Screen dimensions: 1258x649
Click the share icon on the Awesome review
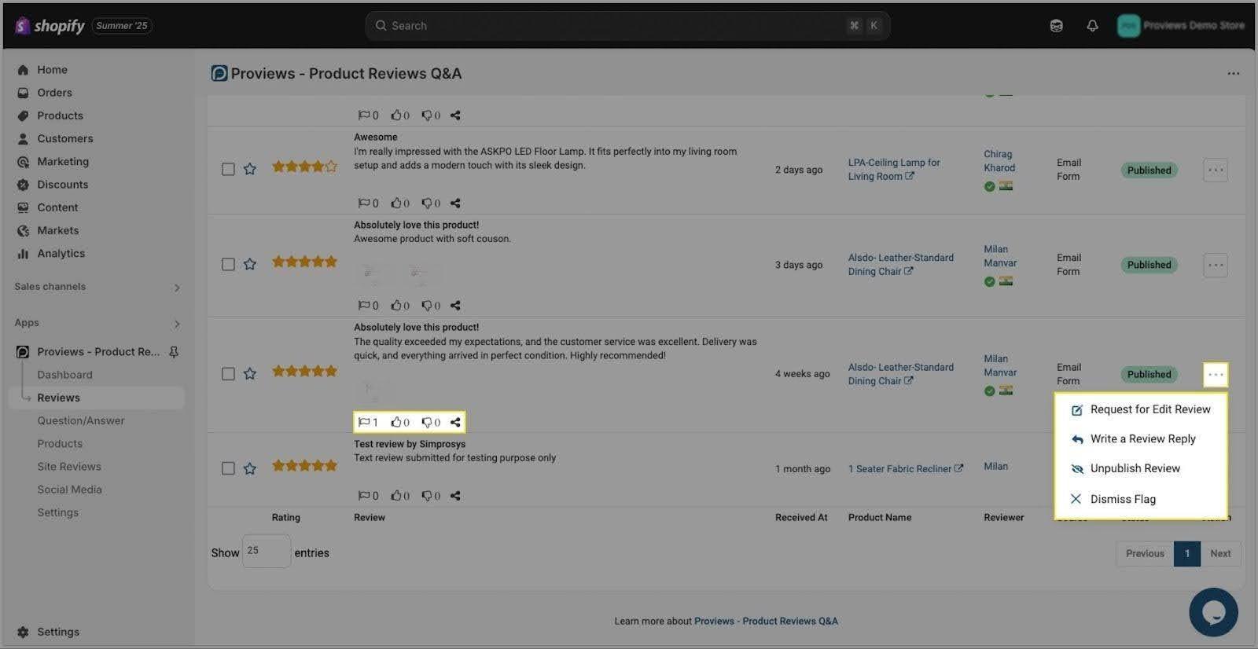455,203
